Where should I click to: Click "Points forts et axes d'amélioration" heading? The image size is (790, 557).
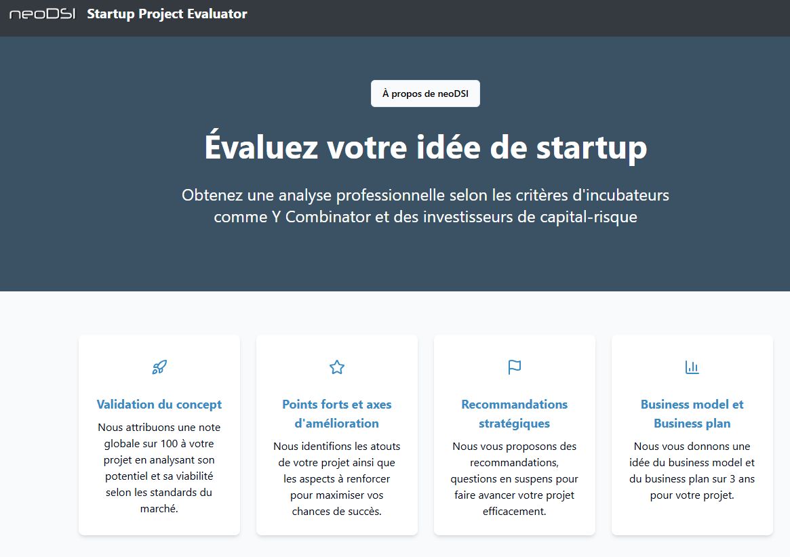(337, 414)
